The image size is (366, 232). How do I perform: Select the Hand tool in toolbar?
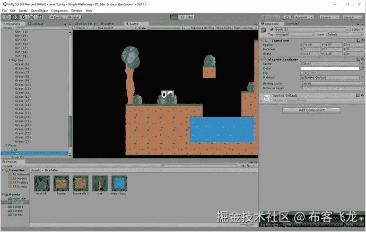[7, 17]
